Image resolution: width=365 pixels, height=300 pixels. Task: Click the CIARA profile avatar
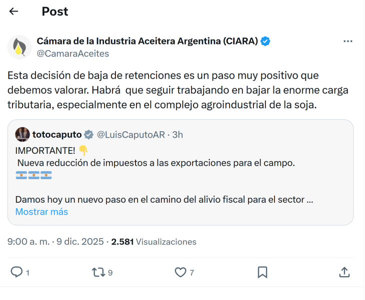(19, 47)
